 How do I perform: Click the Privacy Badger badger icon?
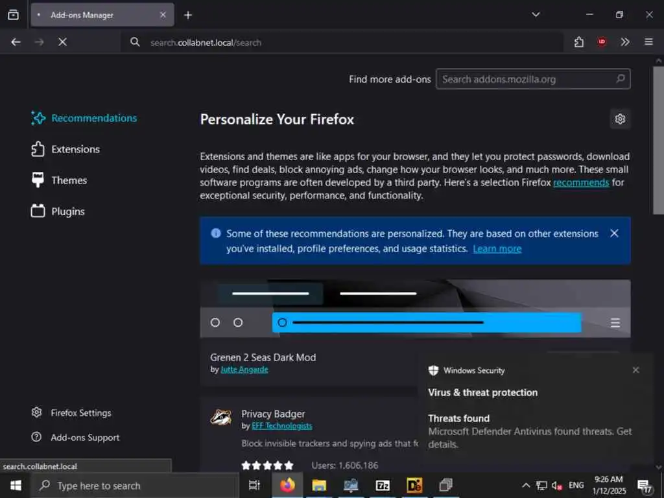tap(221, 417)
